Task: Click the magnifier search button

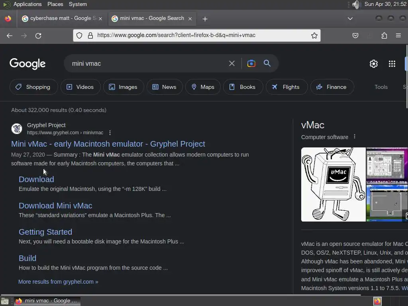Action: pyautogui.click(x=267, y=63)
